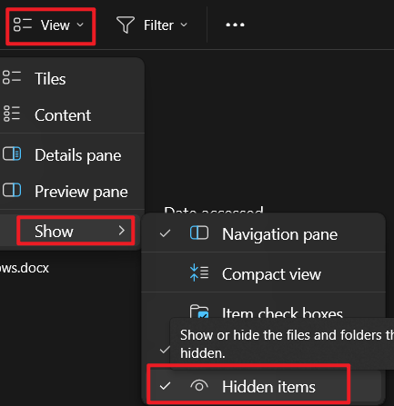Screen dimensions: 394x406
Task: Click the View chevron arrow
Action: pos(80,25)
